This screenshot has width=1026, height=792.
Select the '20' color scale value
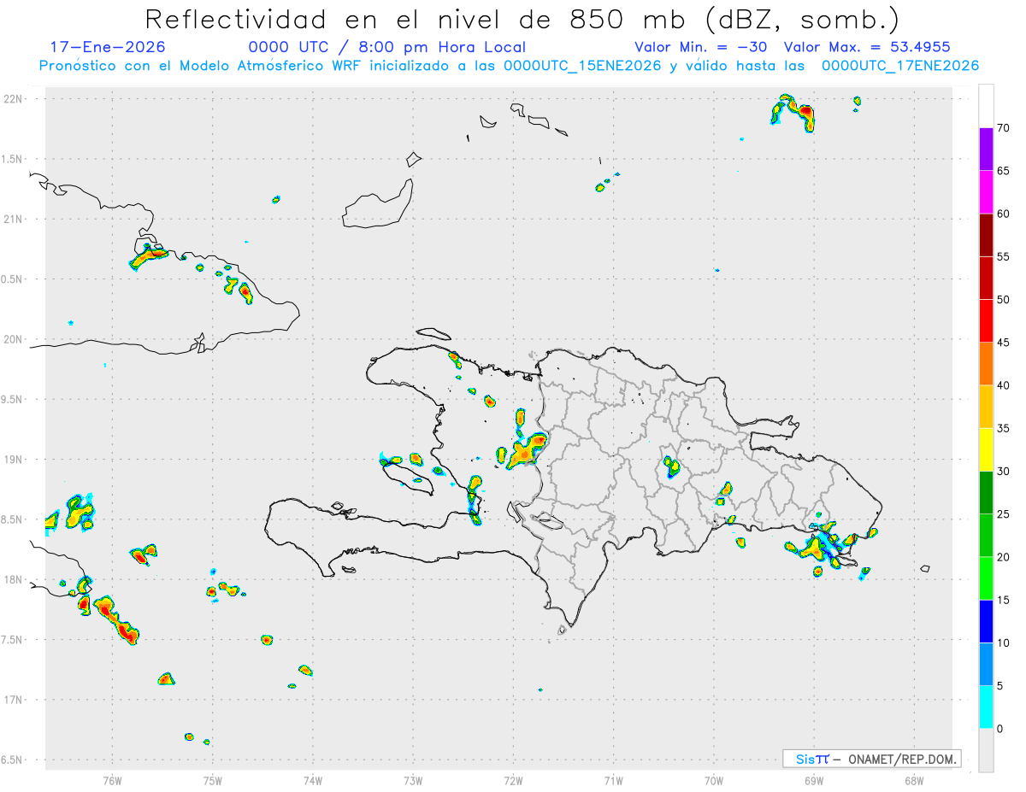pos(1003,557)
